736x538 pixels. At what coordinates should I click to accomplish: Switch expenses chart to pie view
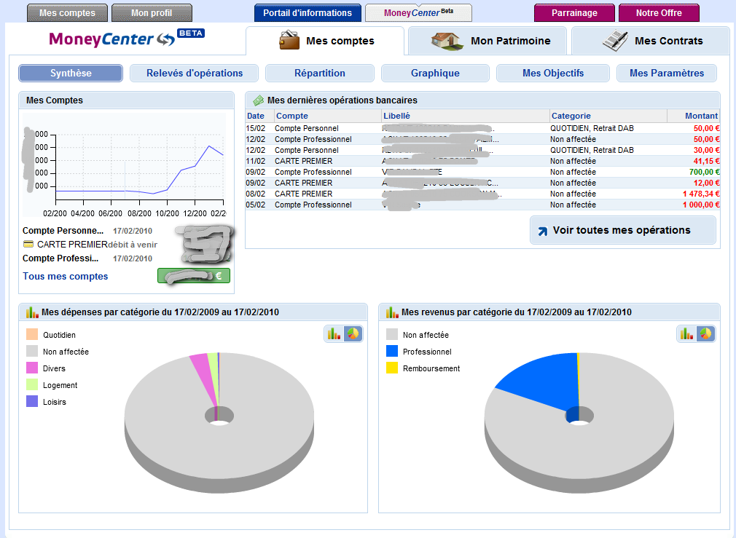click(353, 333)
